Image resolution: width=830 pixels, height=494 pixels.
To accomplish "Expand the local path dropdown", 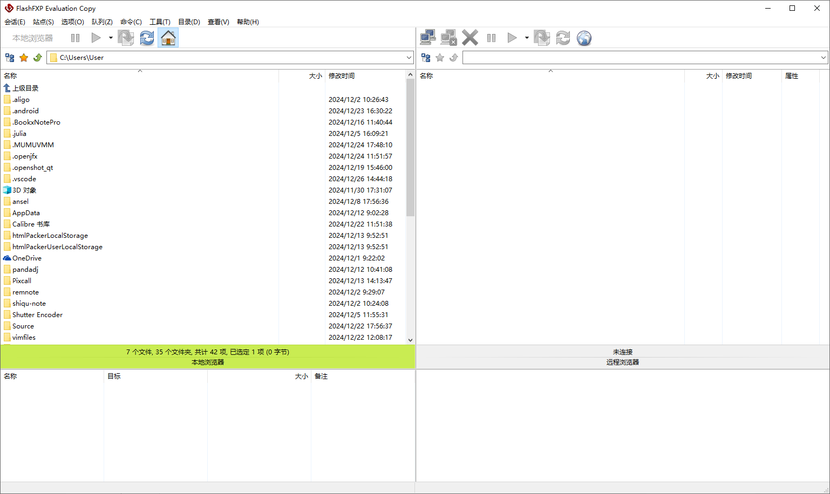I will [409, 58].
